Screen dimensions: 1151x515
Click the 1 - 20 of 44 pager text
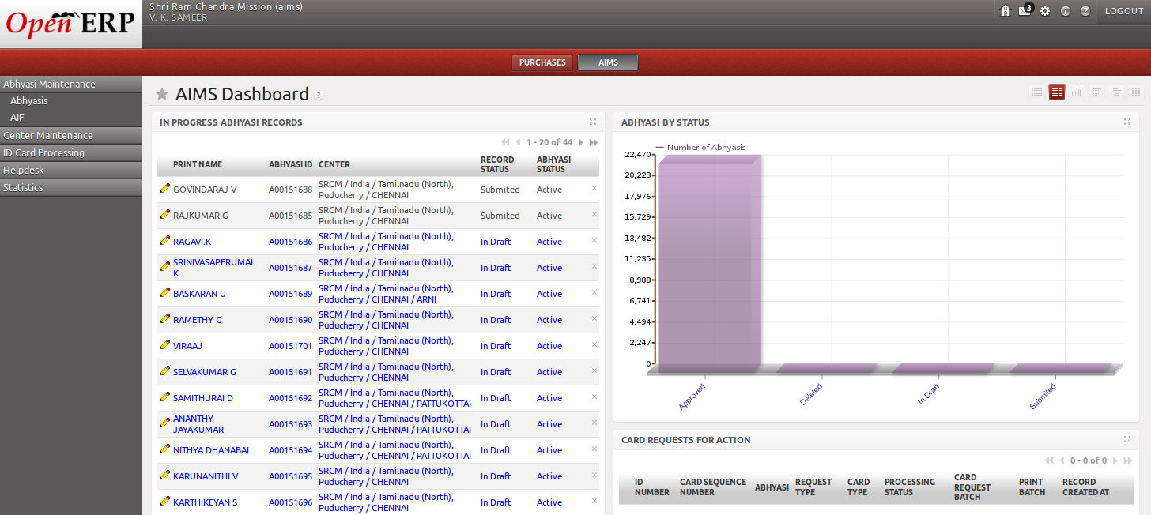[x=549, y=142]
